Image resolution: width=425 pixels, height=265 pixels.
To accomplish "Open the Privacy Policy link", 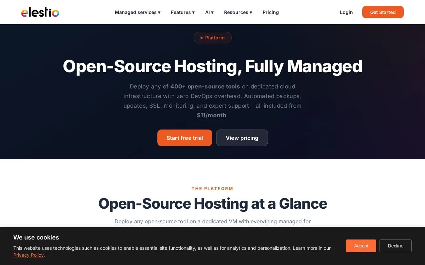I will click(28, 255).
